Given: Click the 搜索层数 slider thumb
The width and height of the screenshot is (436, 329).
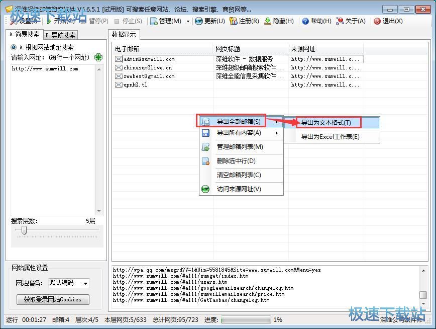Looking at the screenshot, I should [24, 230].
